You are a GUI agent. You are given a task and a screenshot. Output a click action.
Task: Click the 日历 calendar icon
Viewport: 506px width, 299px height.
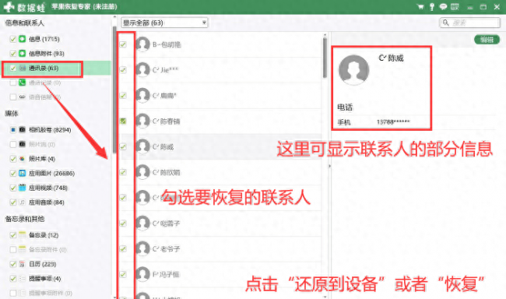22,264
